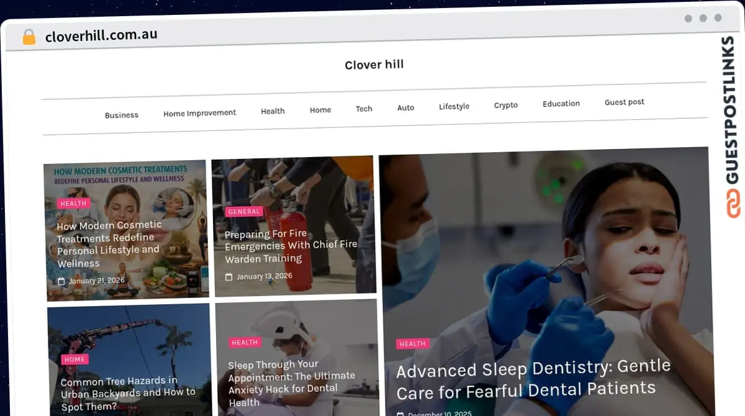745x416 pixels.
Task: Open the Business menu item
Action: pyautogui.click(x=122, y=115)
